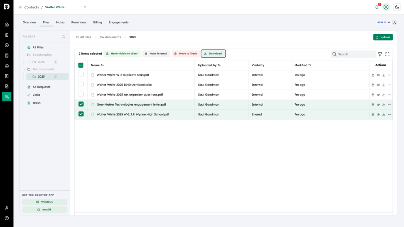
Task: Download 1040 workbook.xlsx via row icon
Action: tap(383, 85)
